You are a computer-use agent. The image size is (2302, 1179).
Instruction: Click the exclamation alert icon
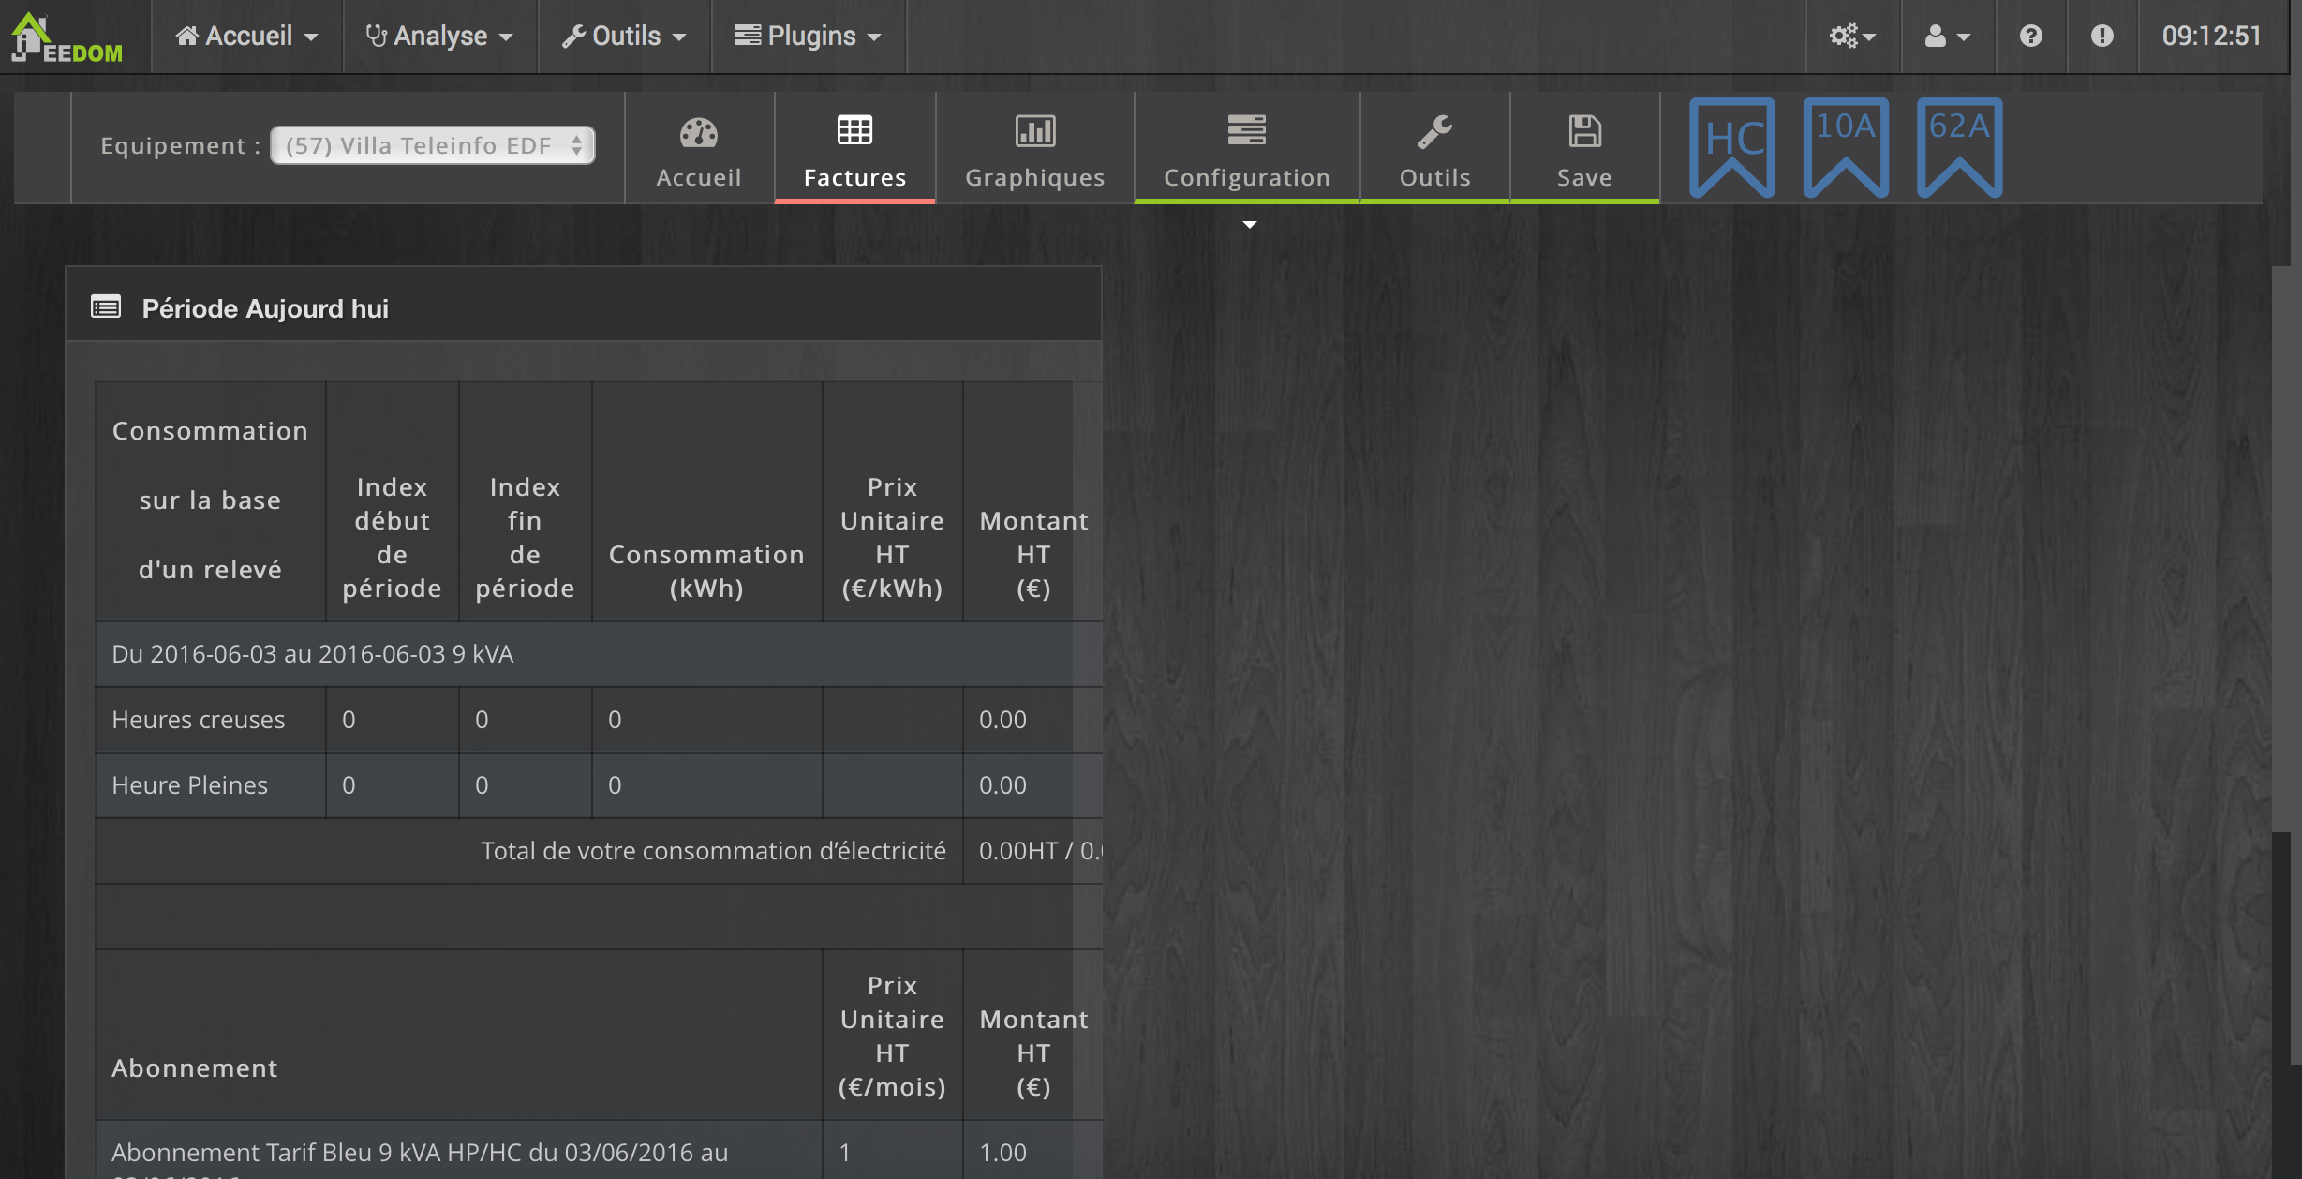coord(2102,36)
